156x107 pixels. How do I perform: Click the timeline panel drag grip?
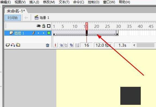click(6, 26)
